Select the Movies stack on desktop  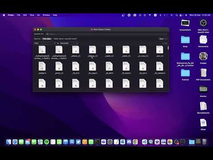coord(203,91)
